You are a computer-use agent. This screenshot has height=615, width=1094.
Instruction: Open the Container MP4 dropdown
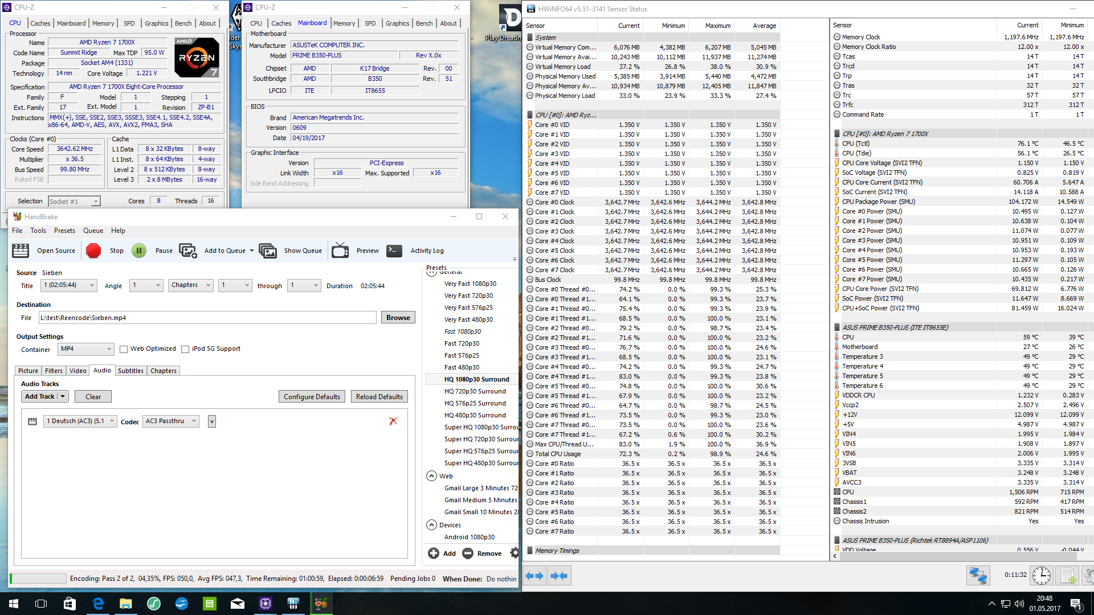[x=86, y=349]
